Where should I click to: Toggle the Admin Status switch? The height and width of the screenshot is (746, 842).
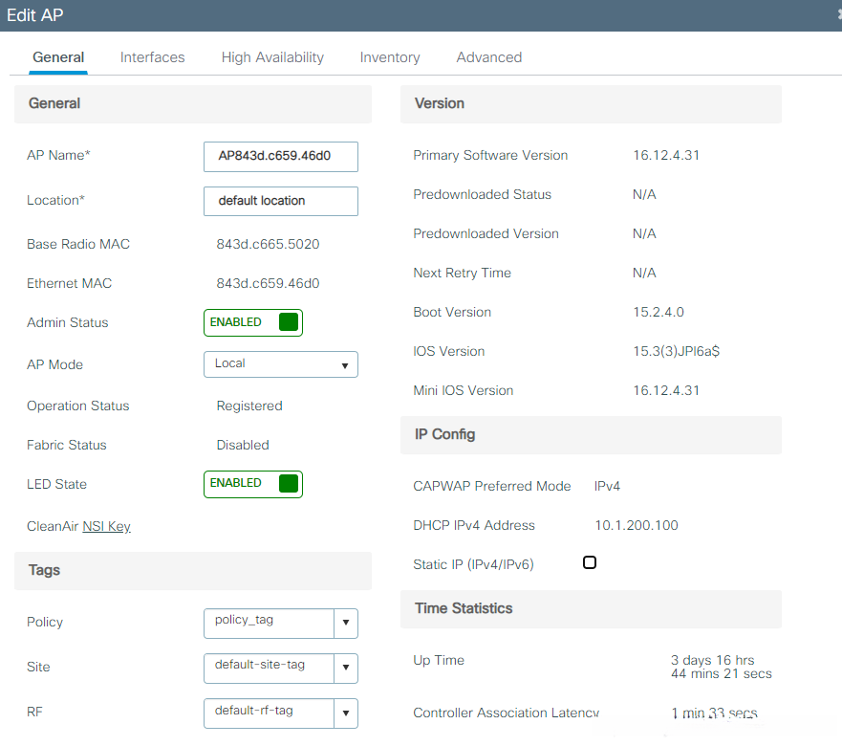[x=253, y=322]
